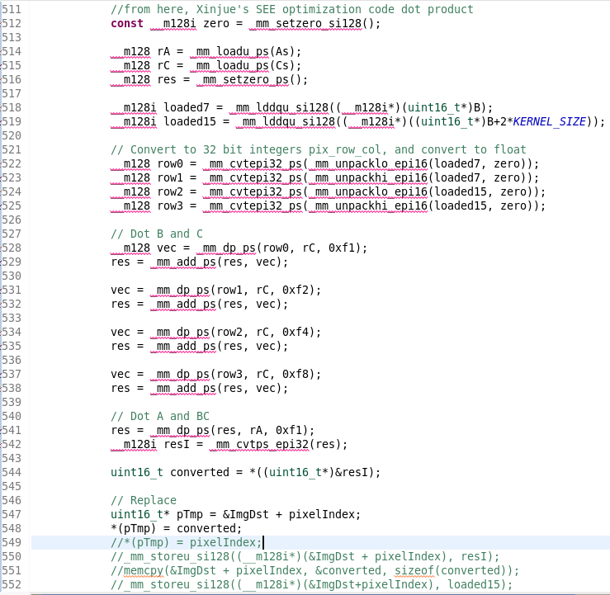Click 'row0' variable on line 522
610x595 pixels.
170,163
